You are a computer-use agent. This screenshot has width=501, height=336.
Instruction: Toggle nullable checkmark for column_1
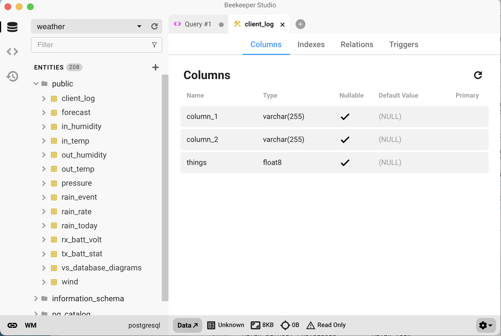pos(345,116)
